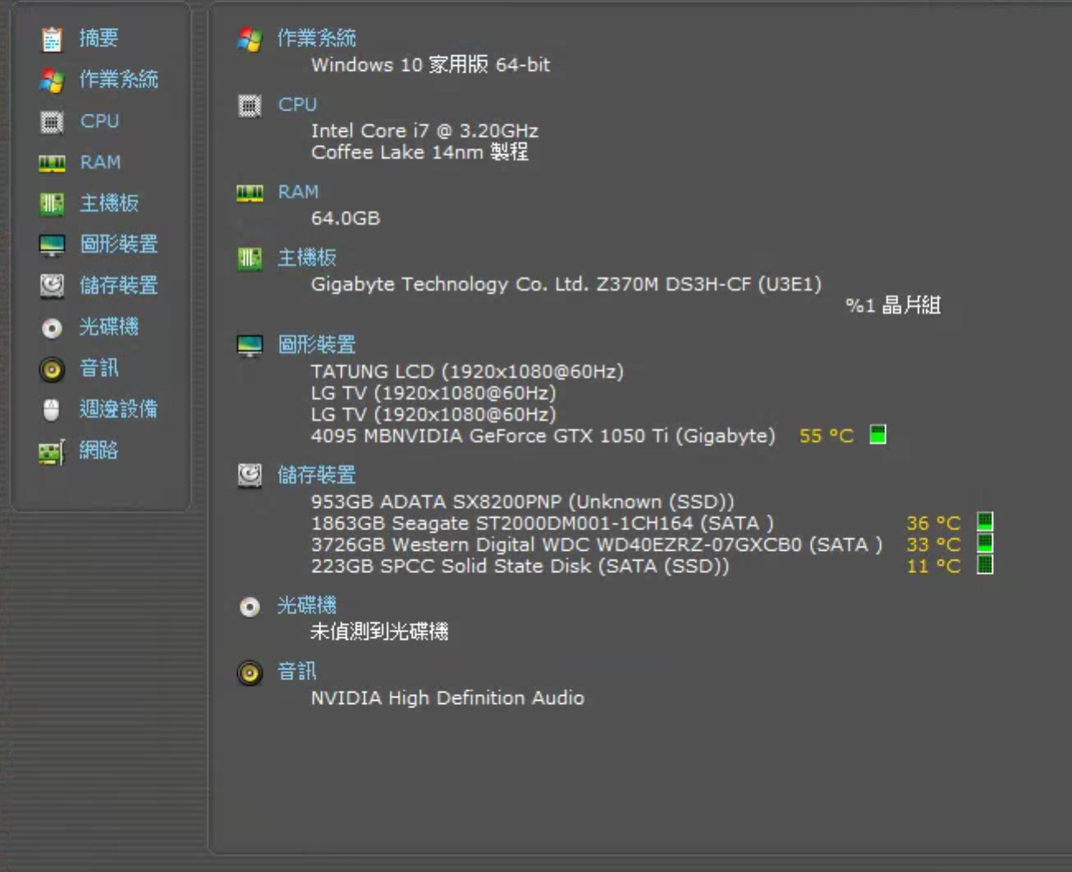Image resolution: width=1072 pixels, height=872 pixels.
Task: Click the 音訊 speaker icon in sidebar
Action: coord(52,369)
